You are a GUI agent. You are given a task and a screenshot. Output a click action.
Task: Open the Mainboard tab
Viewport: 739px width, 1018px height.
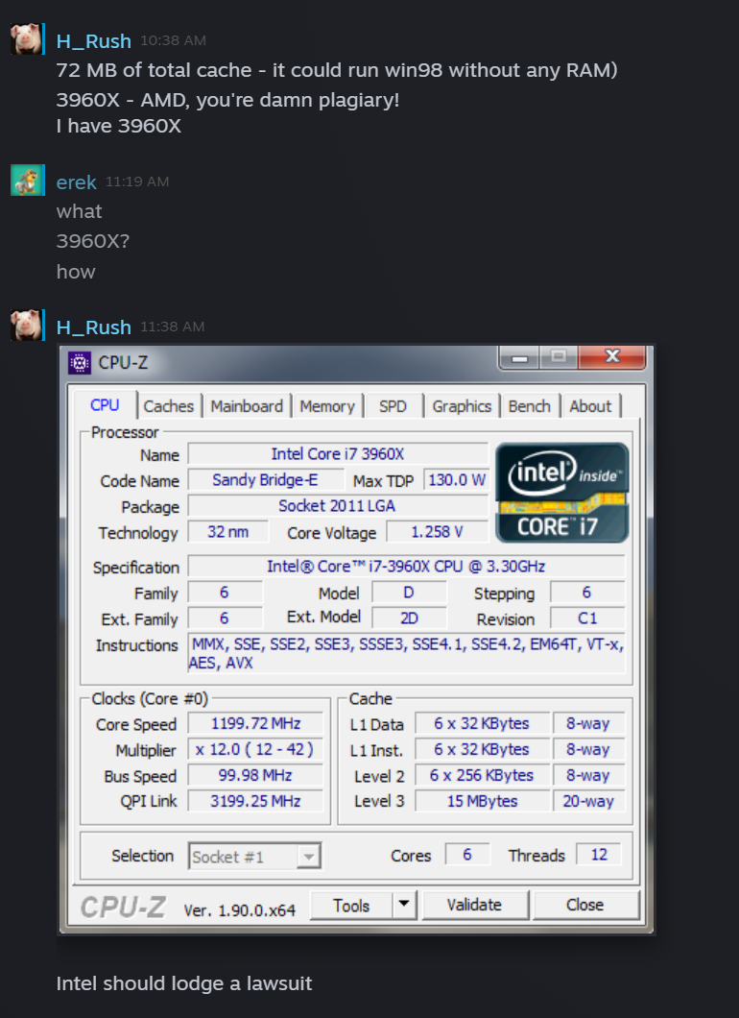tap(247, 406)
